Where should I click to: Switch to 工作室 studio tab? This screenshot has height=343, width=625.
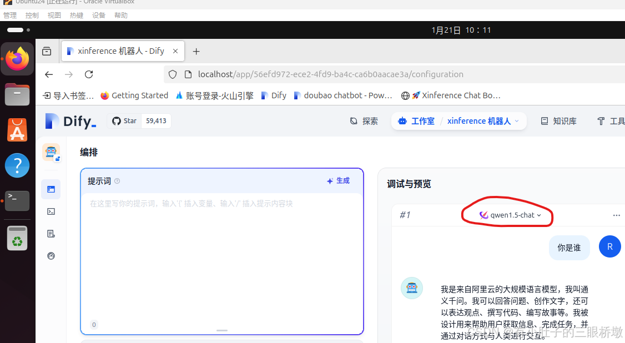(416, 121)
